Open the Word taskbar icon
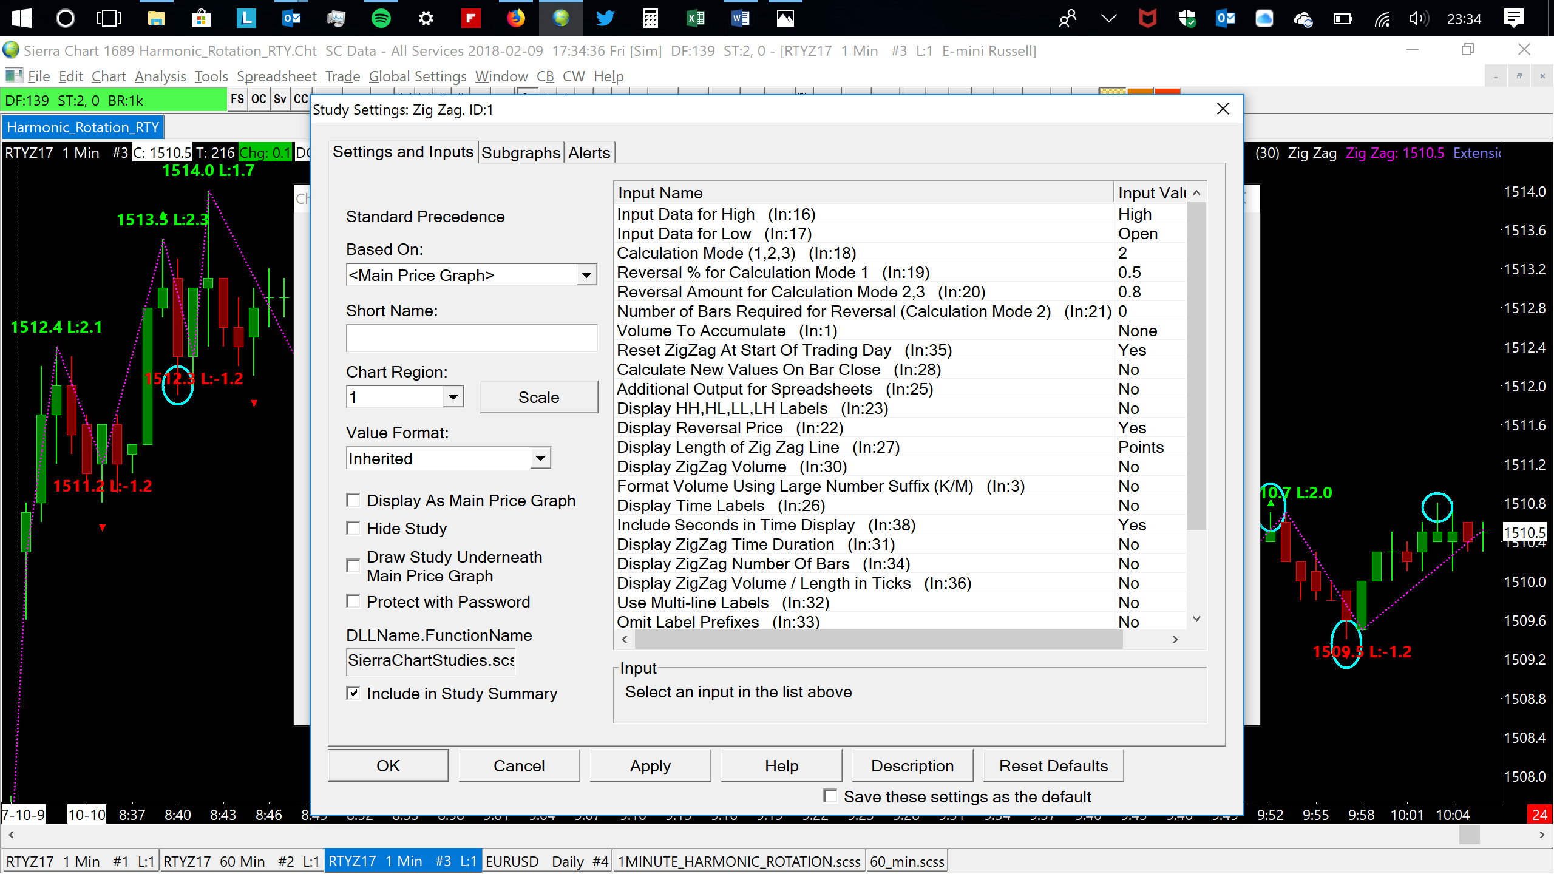This screenshot has width=1554, height=874. pyautogui.click(x=740, y=18)
